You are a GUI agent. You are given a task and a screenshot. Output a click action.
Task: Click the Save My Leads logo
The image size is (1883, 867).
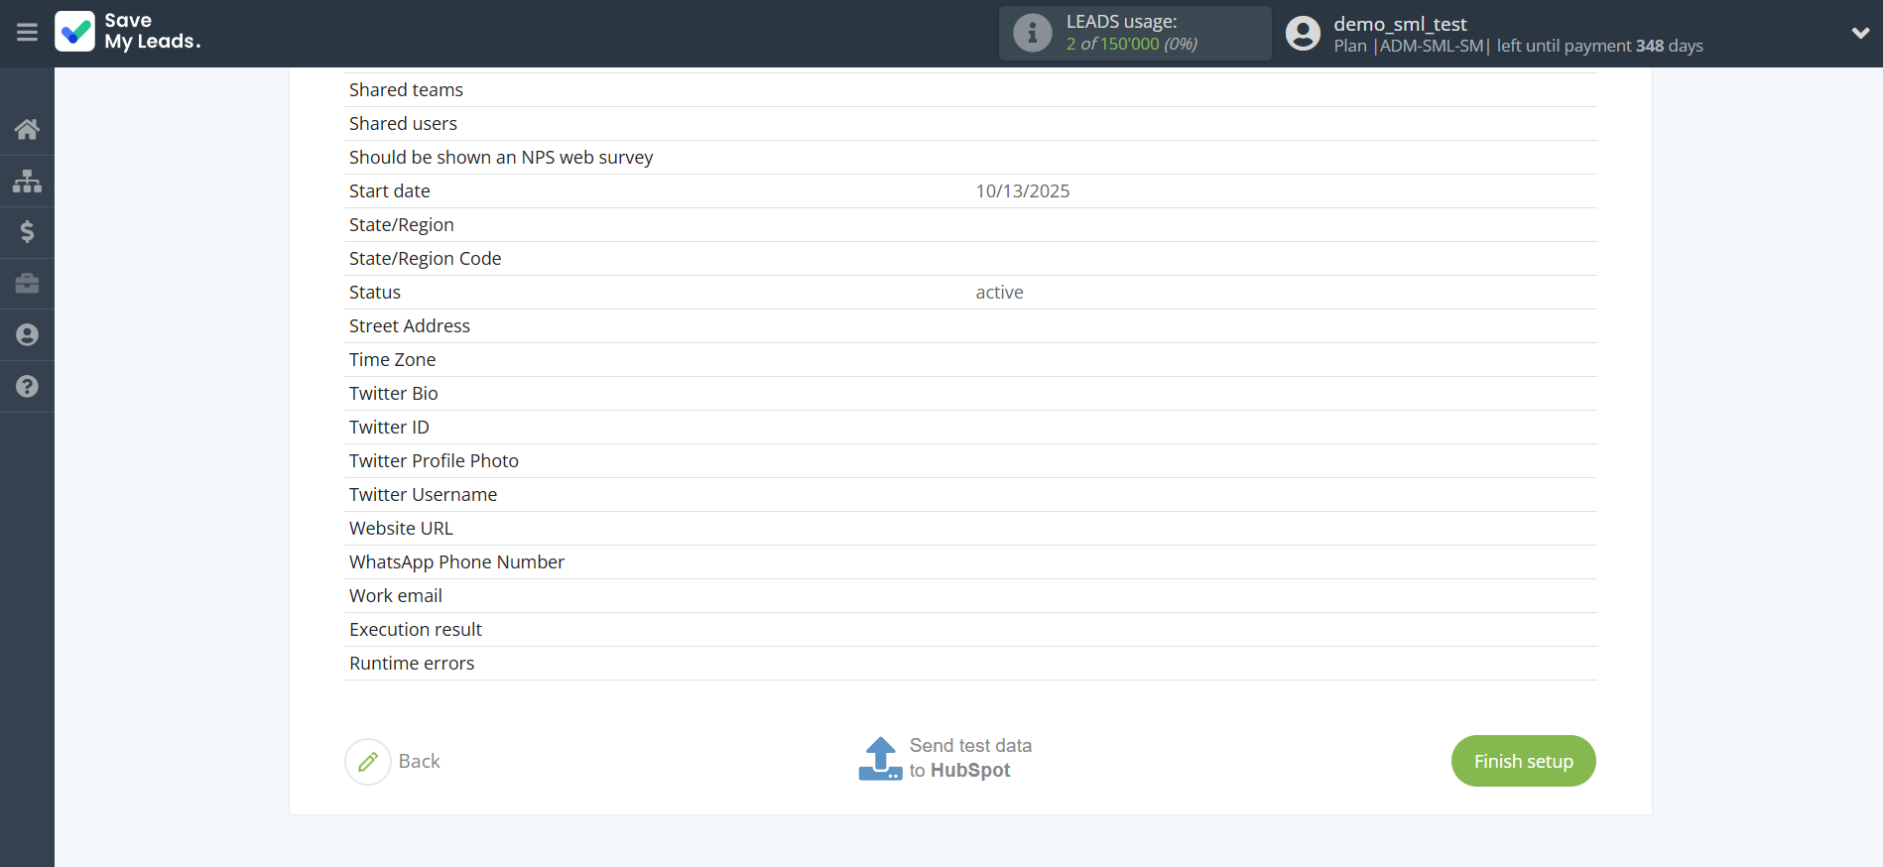(x=128, y=32)
